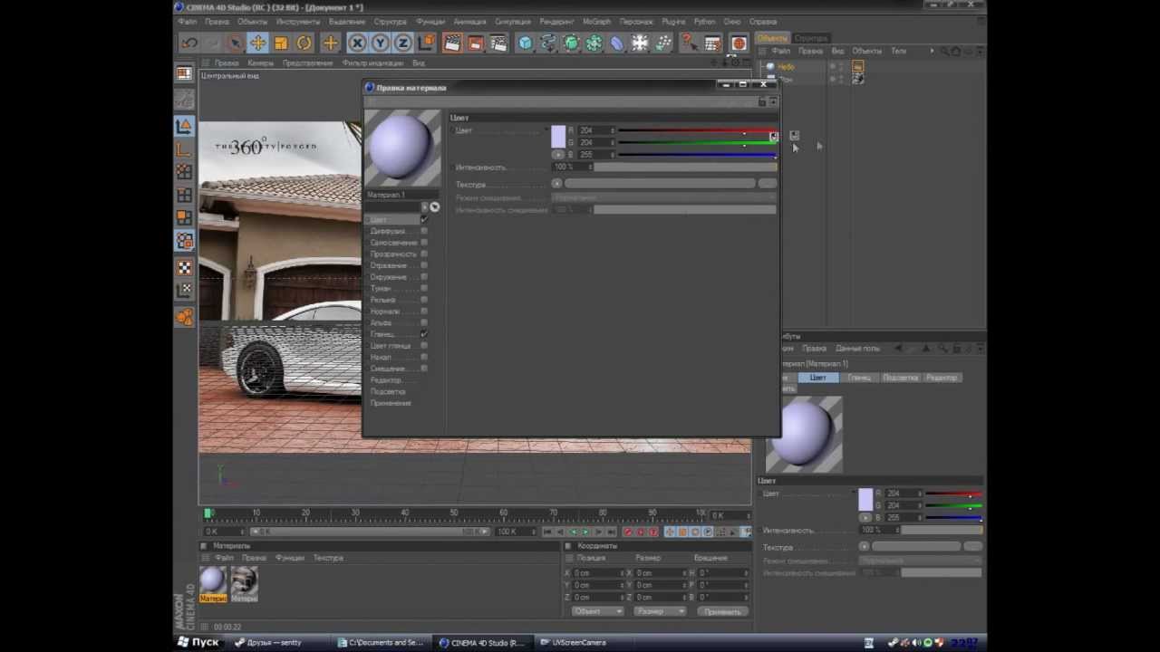Image resolution: width=1160 pixels, height=652 pixels.
Task: Enable the Туман channel checkbox
Action: tap(424, 288)
